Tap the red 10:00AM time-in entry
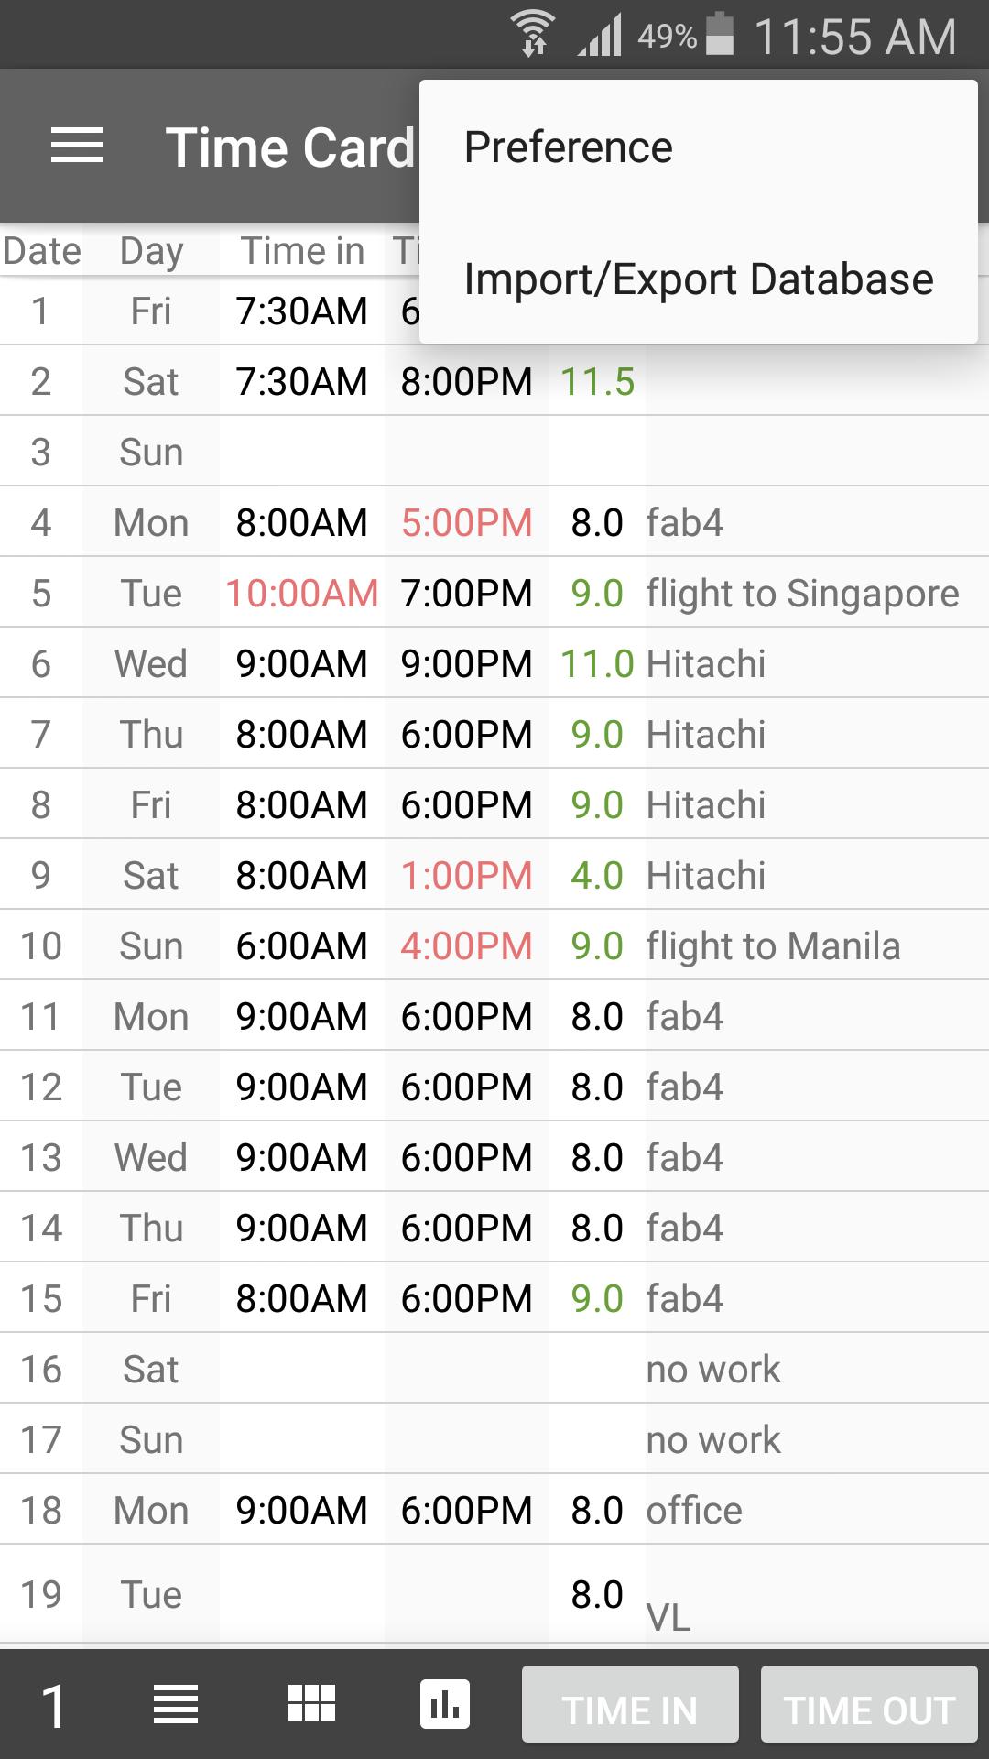 point(301,594)
